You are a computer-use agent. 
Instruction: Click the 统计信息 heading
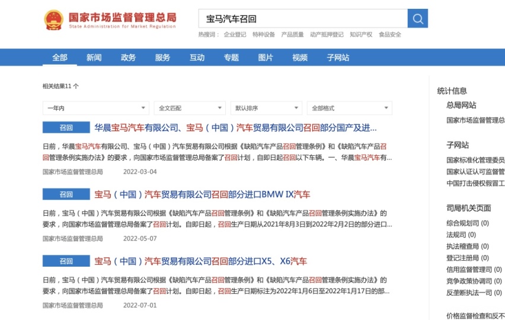452,91
